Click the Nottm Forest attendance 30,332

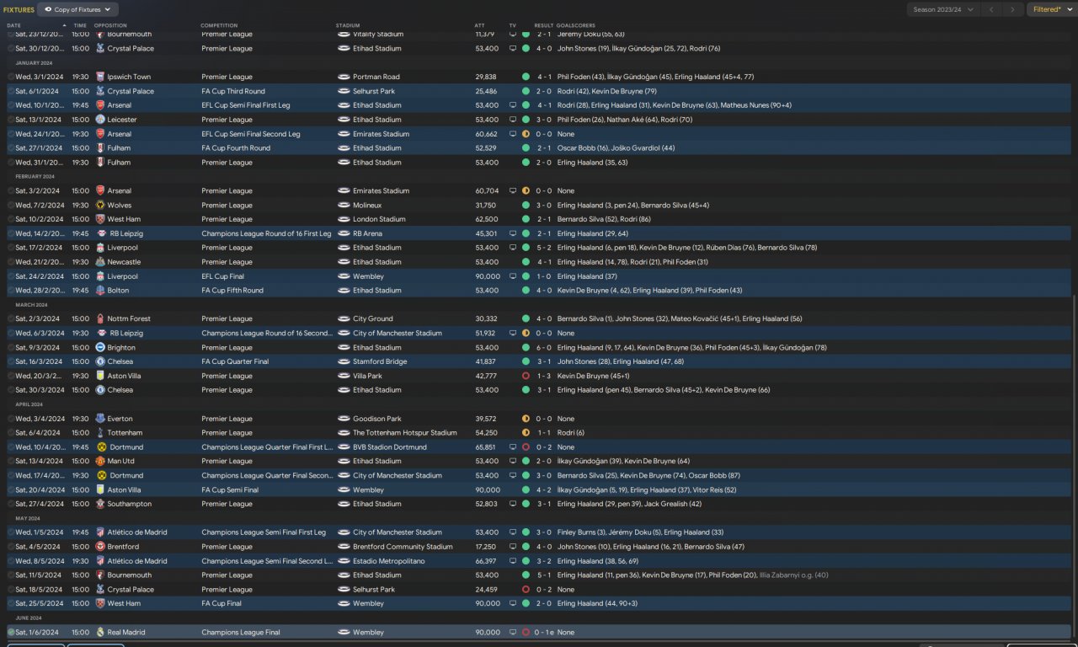tap(486, 319)
